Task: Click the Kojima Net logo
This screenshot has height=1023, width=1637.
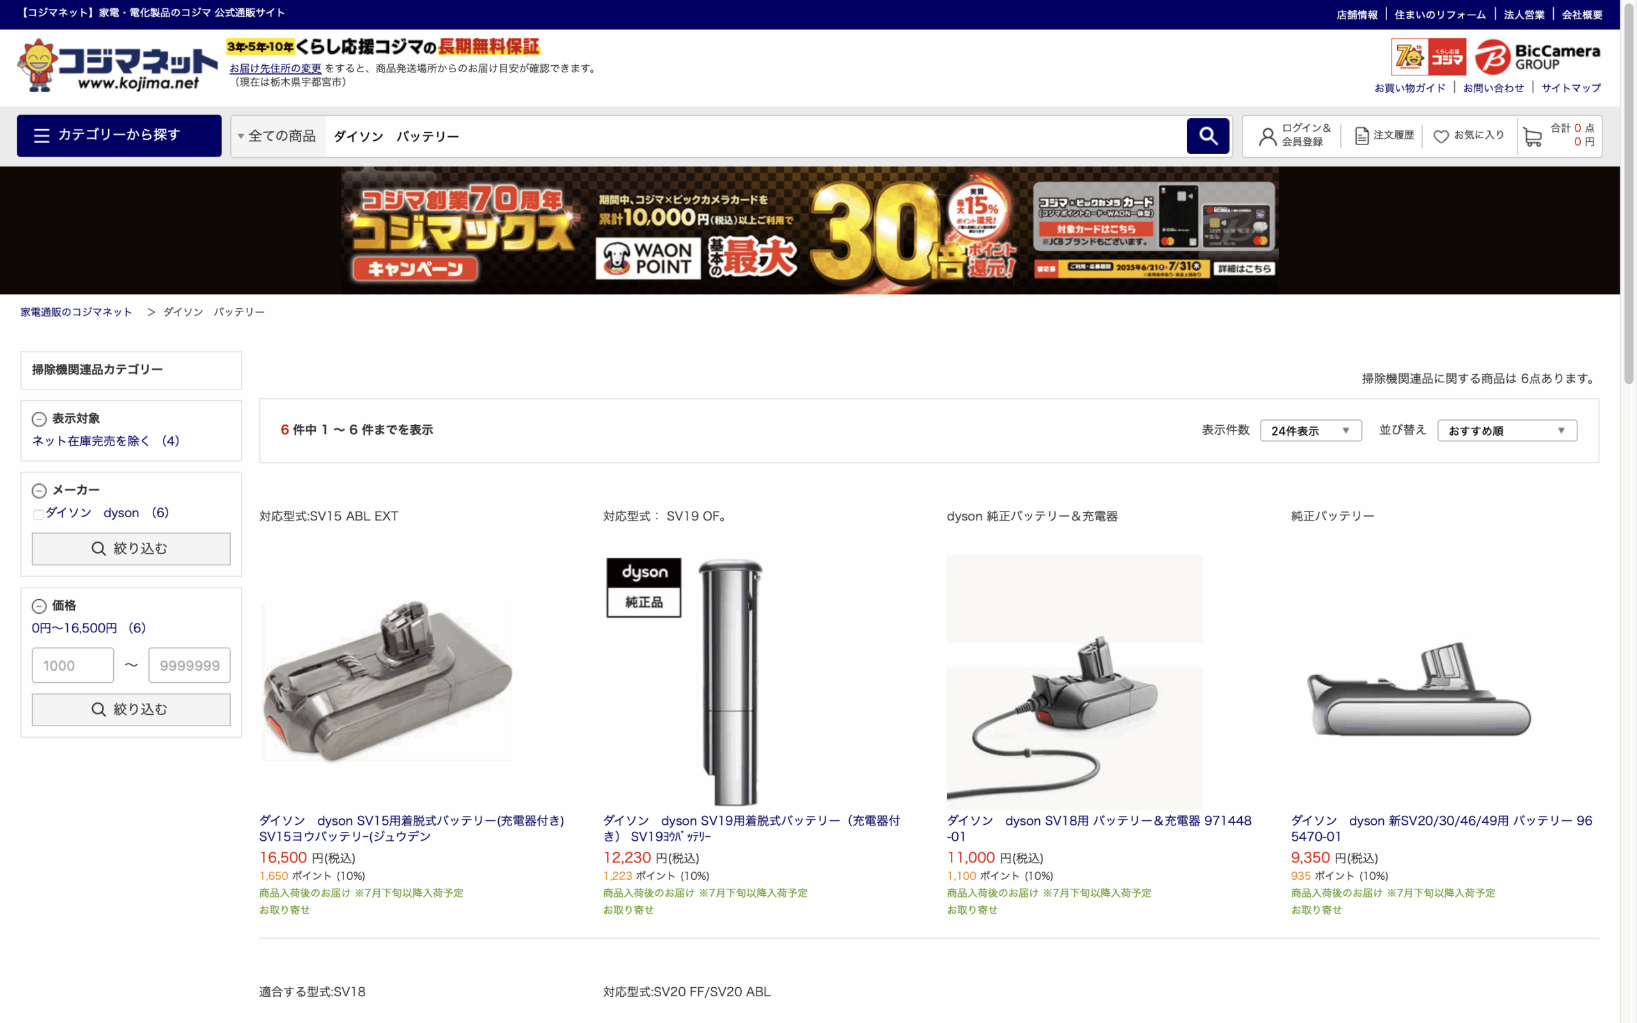Action: (117, 65)
